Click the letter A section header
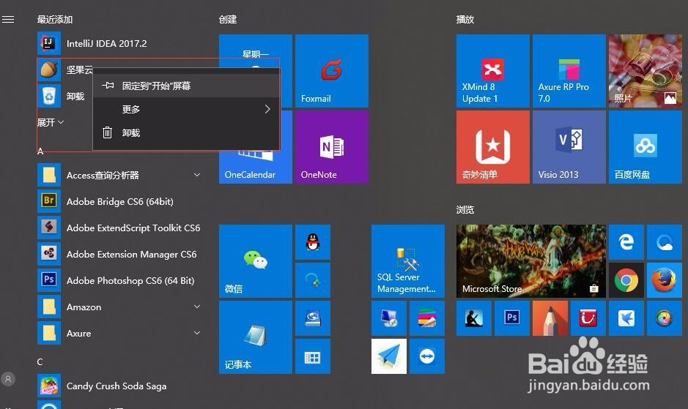Screen dimensions: 688x409 tap(40, 151)
